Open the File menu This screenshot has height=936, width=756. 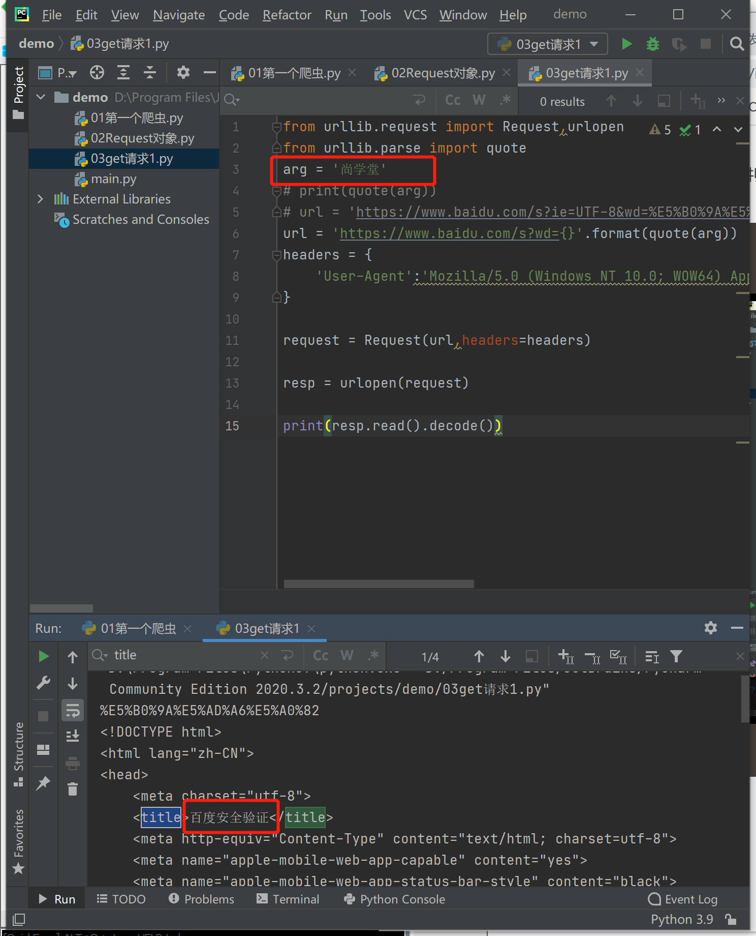point(51,15)
